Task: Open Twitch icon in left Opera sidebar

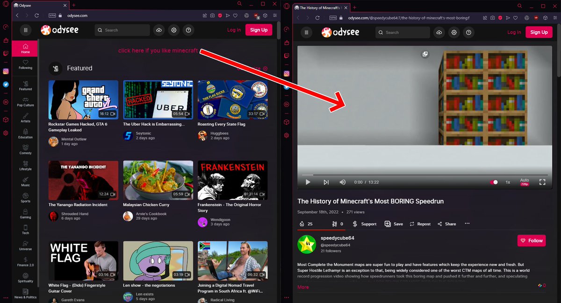Action: [x=6, y=54]
